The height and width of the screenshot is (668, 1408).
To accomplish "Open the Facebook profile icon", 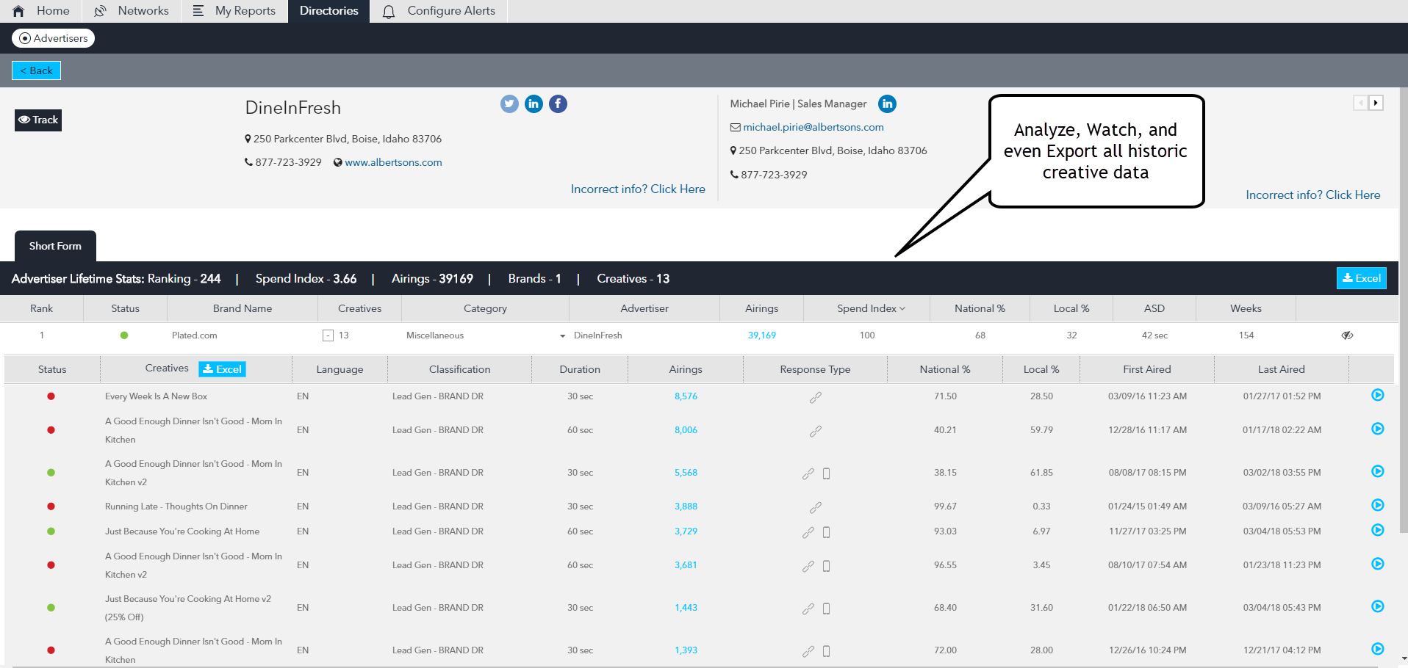I will pyautogui.click(x=558, y=104).
